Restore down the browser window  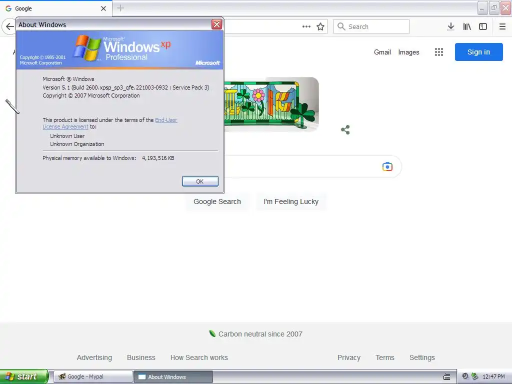(x=493, y=8)
